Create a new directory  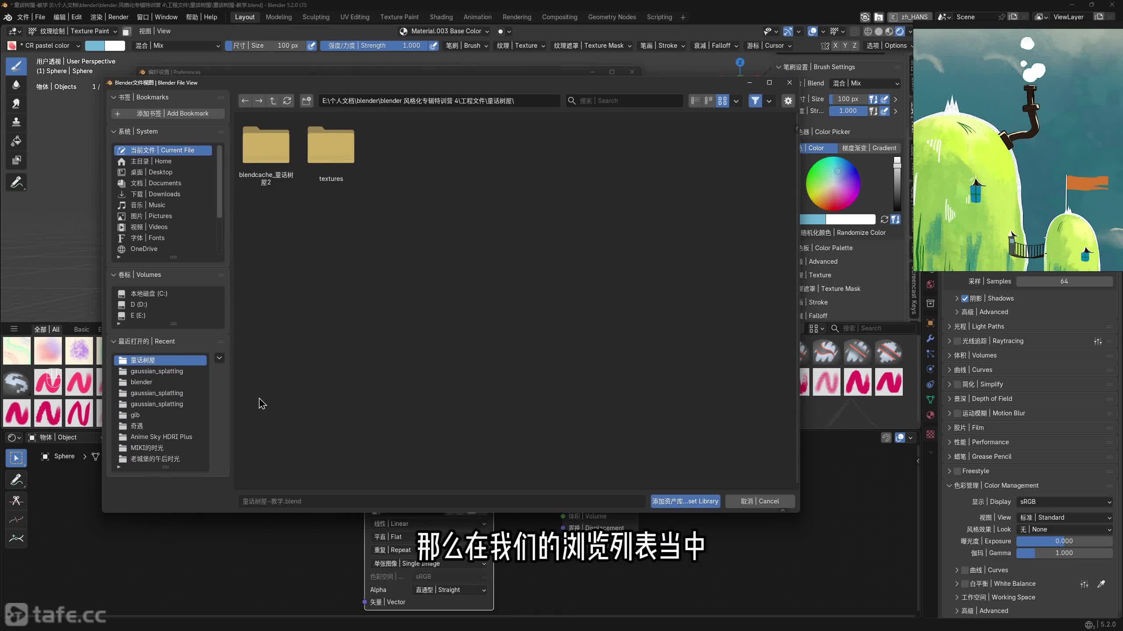306,101
